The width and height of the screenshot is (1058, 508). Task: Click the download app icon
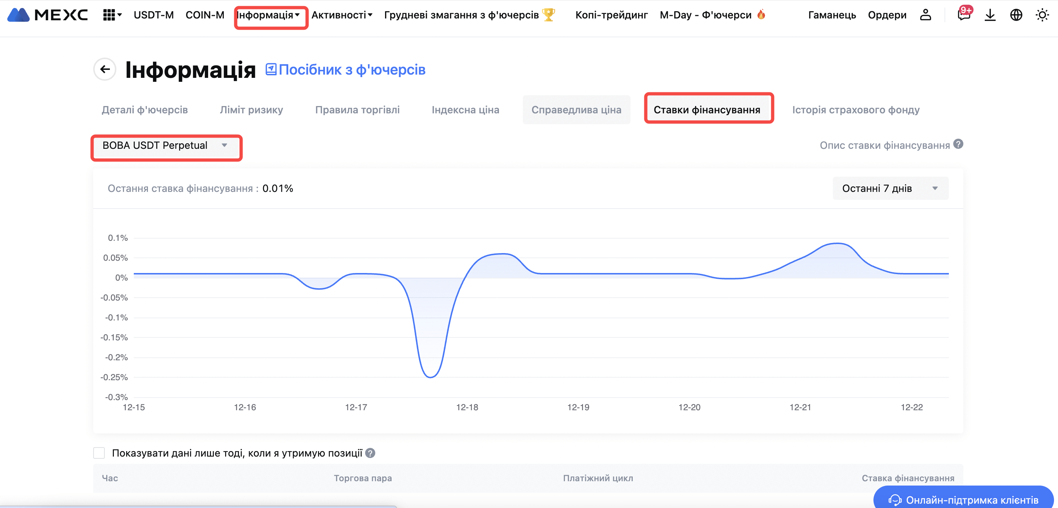pyautogui.click(x=990, y=15)
